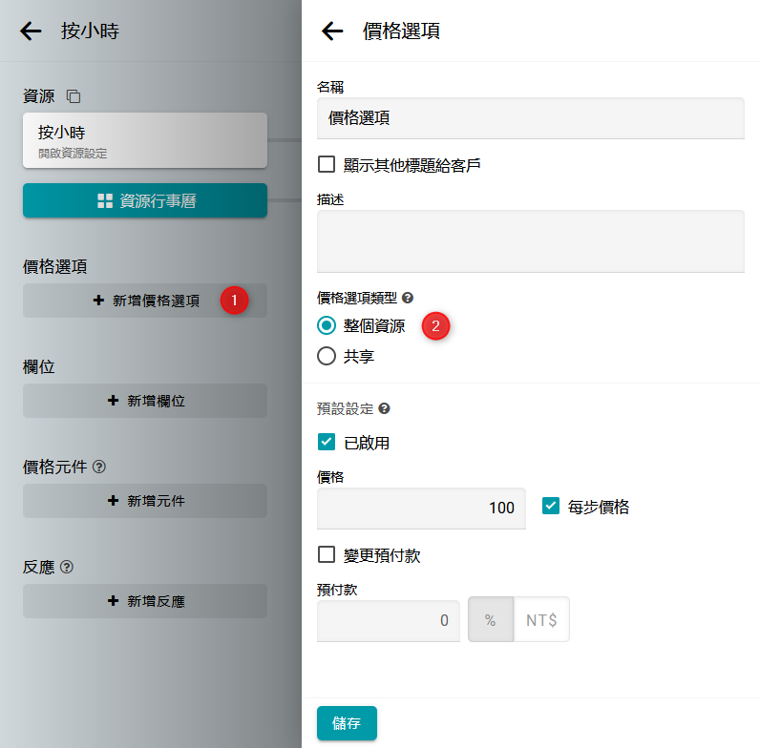The height and width of the screenshot is (748, 760).
Task: Click back arrow in 價格選項 panel header
Action: coord(332,31)
